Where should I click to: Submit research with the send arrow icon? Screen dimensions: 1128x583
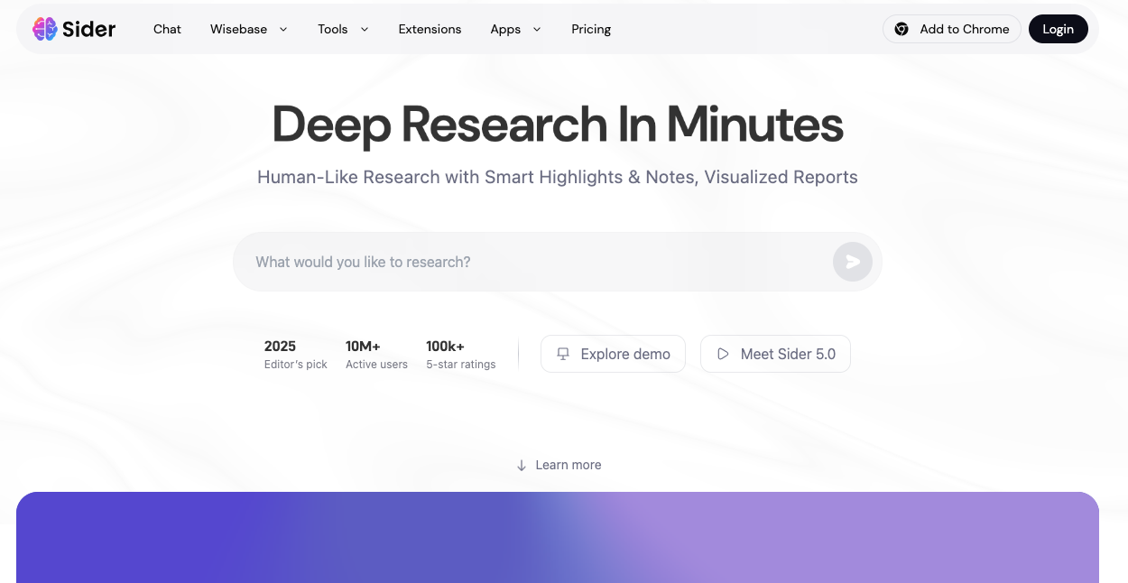point(853,262)
